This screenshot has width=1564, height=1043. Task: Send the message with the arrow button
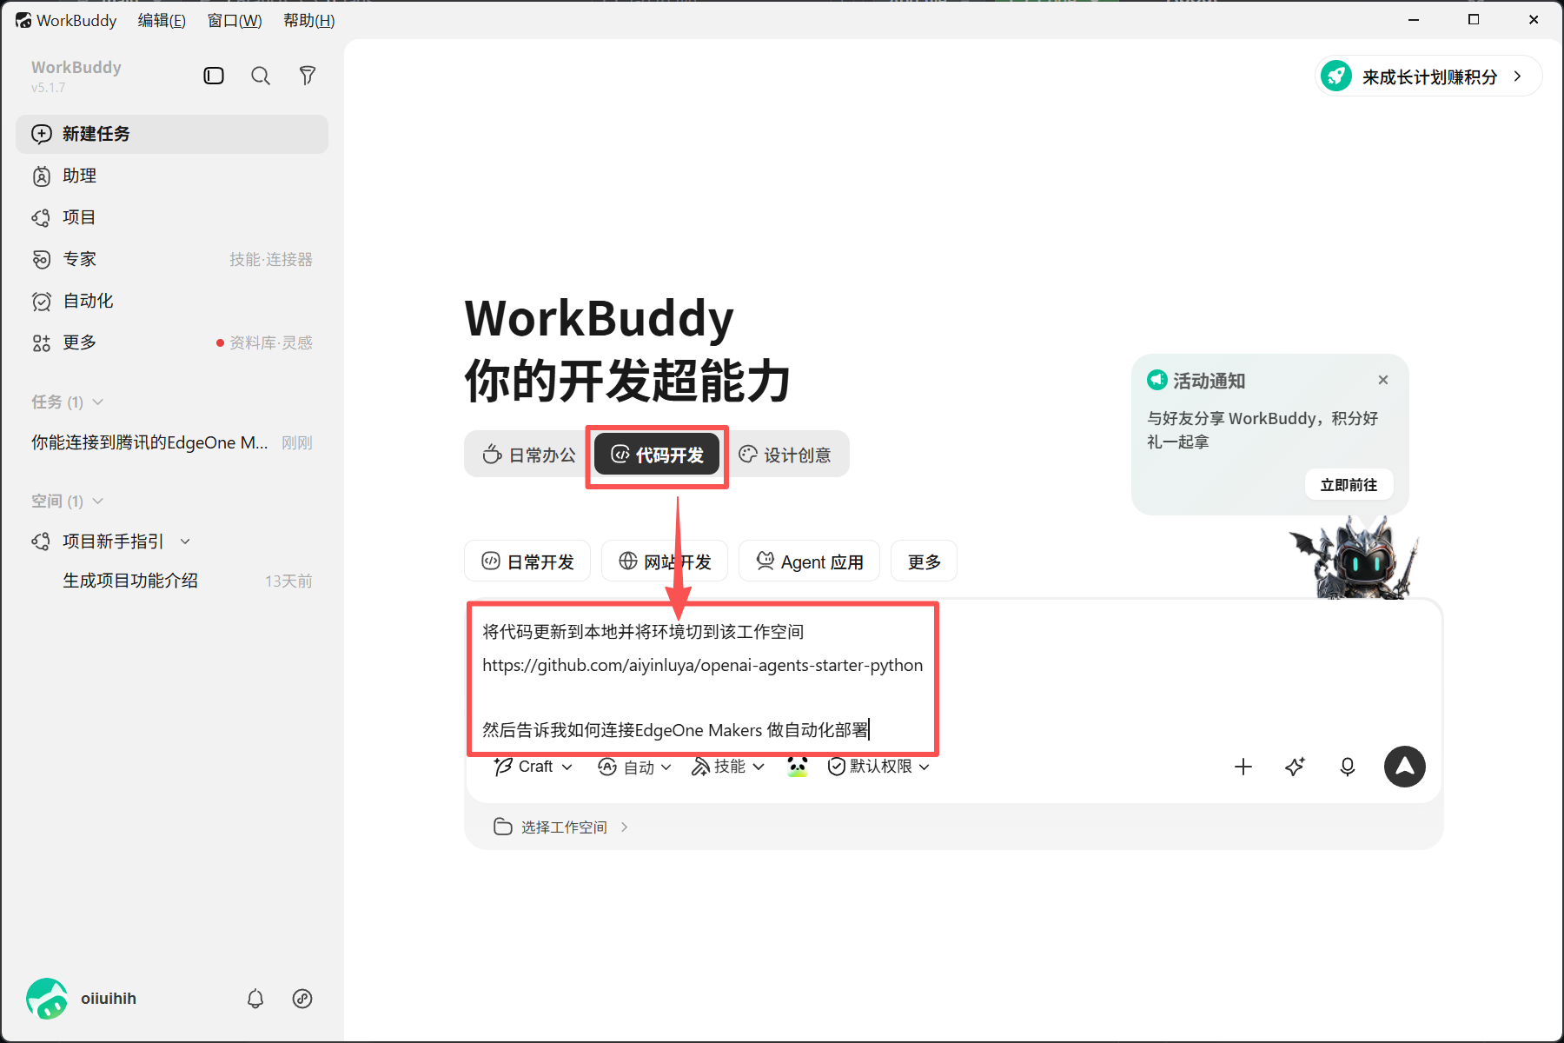pyautogui.click(x=1404, y=767)
